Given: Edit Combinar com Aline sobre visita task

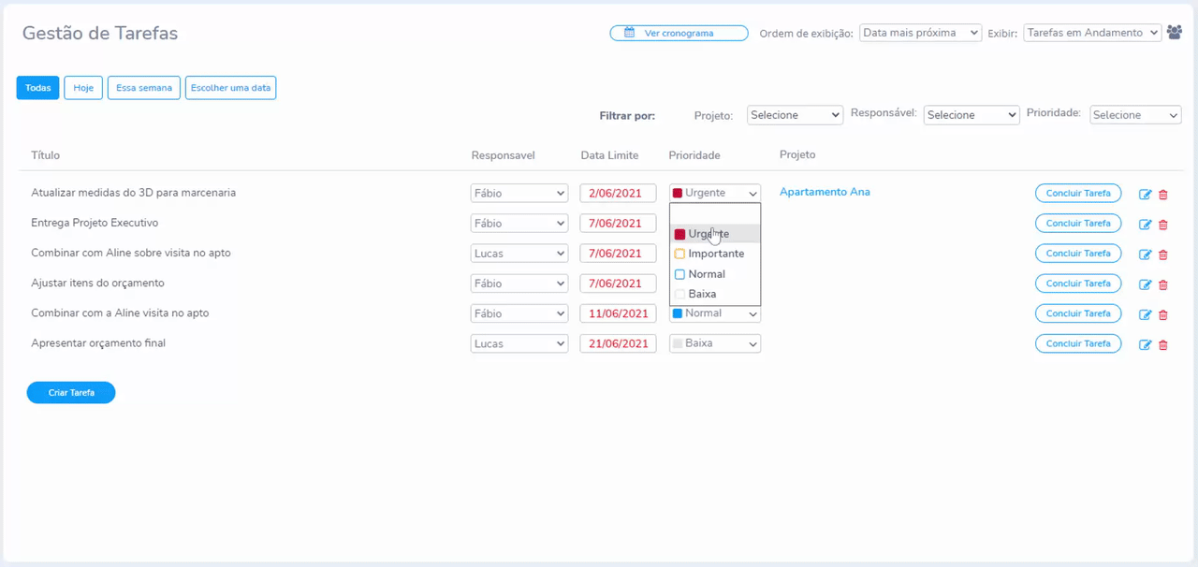Looking at the screenshot, I should [1145, 254].
